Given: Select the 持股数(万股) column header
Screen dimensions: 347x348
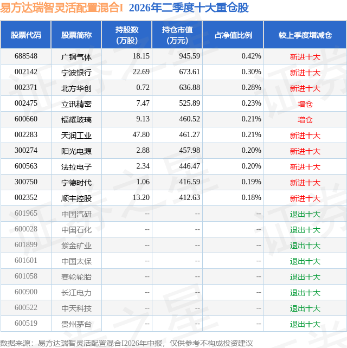Looking at the screenshot, I should 127,35.
